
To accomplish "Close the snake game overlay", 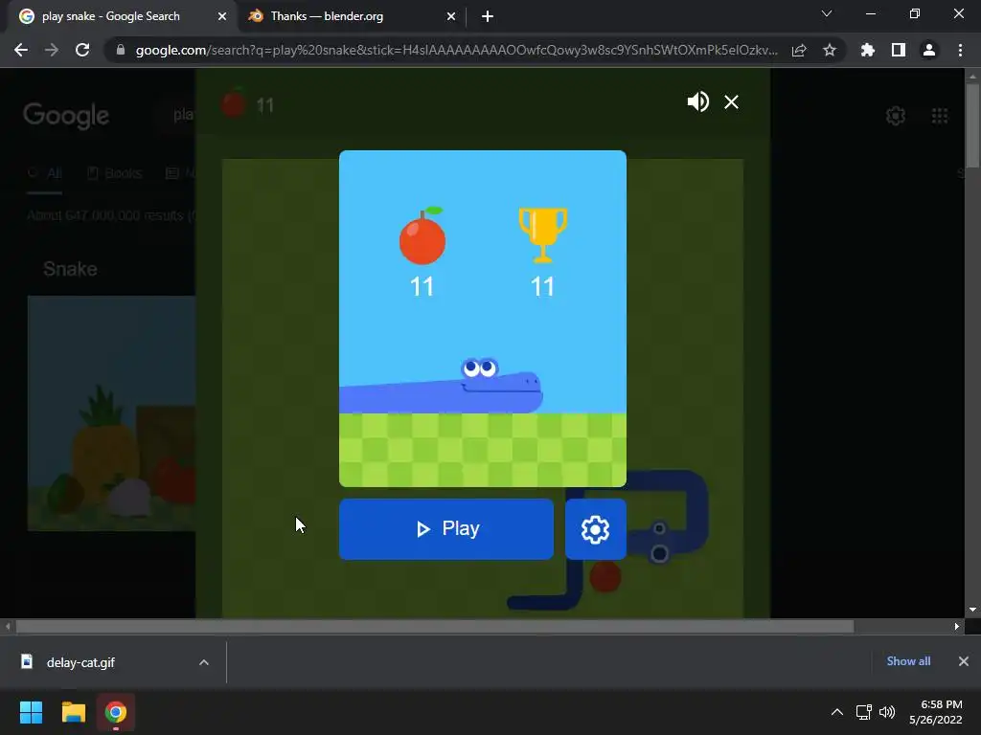I will coord(731,101).
